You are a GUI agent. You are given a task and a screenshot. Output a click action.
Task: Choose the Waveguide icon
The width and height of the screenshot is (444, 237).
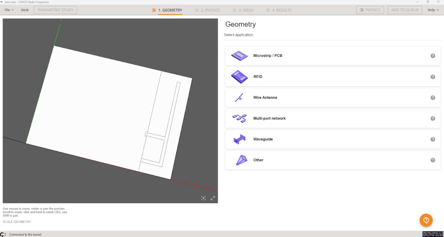pyautogui.click(x=239, y=139)
